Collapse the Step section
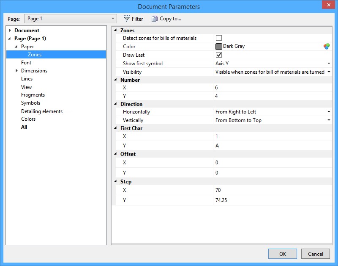 115,181
